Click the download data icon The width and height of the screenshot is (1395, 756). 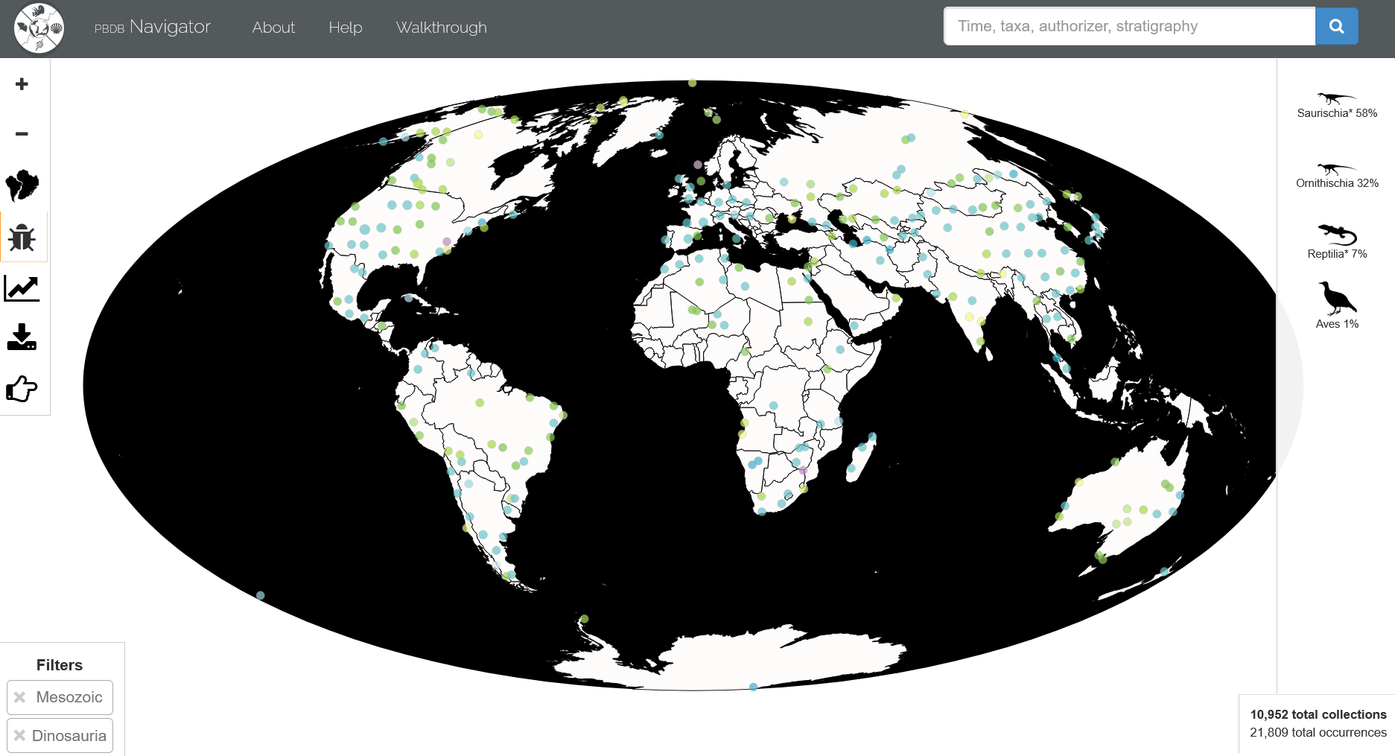pyautogui.click(x=22, y=337)
